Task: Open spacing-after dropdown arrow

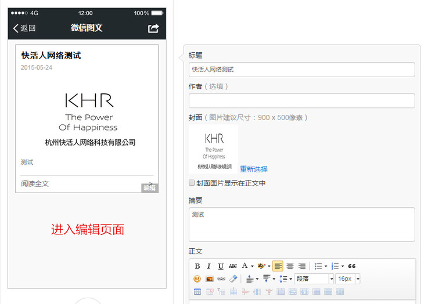Action: (274, 279)
